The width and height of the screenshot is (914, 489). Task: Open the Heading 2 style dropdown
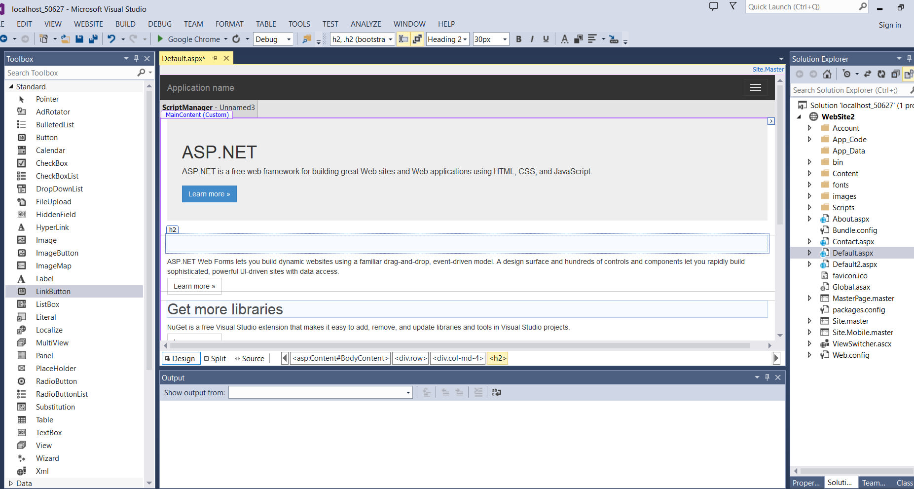coord(464,39)
